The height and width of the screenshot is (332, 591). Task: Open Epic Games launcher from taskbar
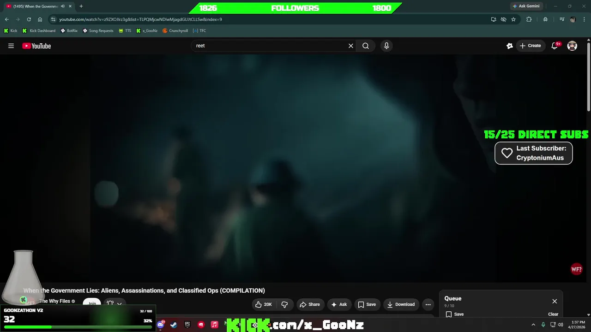pyautogui.click(x=187, y=325)
